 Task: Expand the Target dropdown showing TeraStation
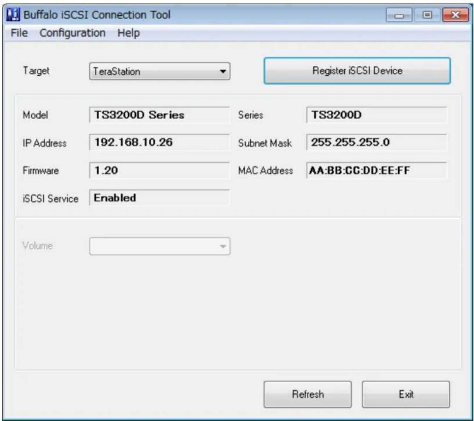point(160,71)
